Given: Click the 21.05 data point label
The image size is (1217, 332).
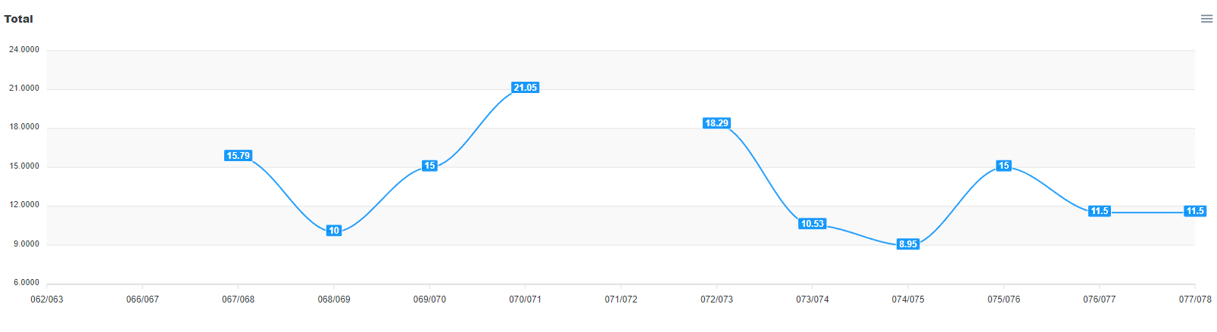Looking at the screenshot, I should (x=525, y=88).
